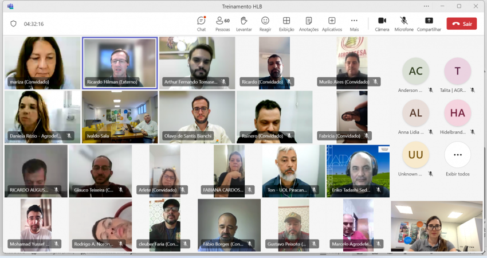Click muted mic on Arthur Fernando tile
487x258 pixels.
click(x=223, y=82)
